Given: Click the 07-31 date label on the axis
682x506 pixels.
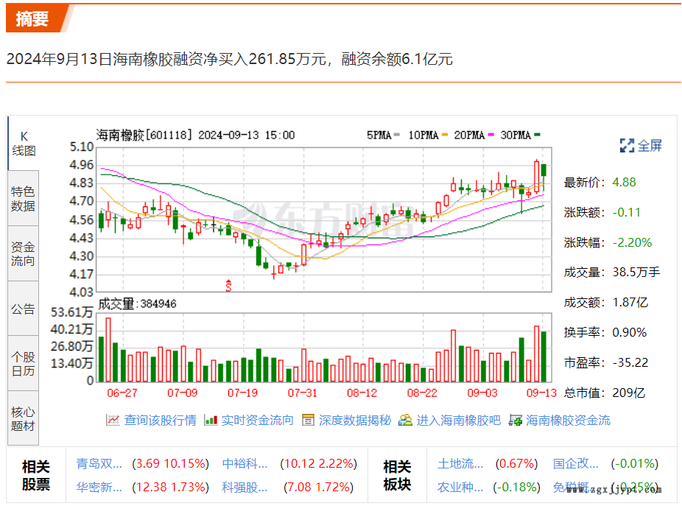Looking at the screenshot, I should (x=302, y=393).
